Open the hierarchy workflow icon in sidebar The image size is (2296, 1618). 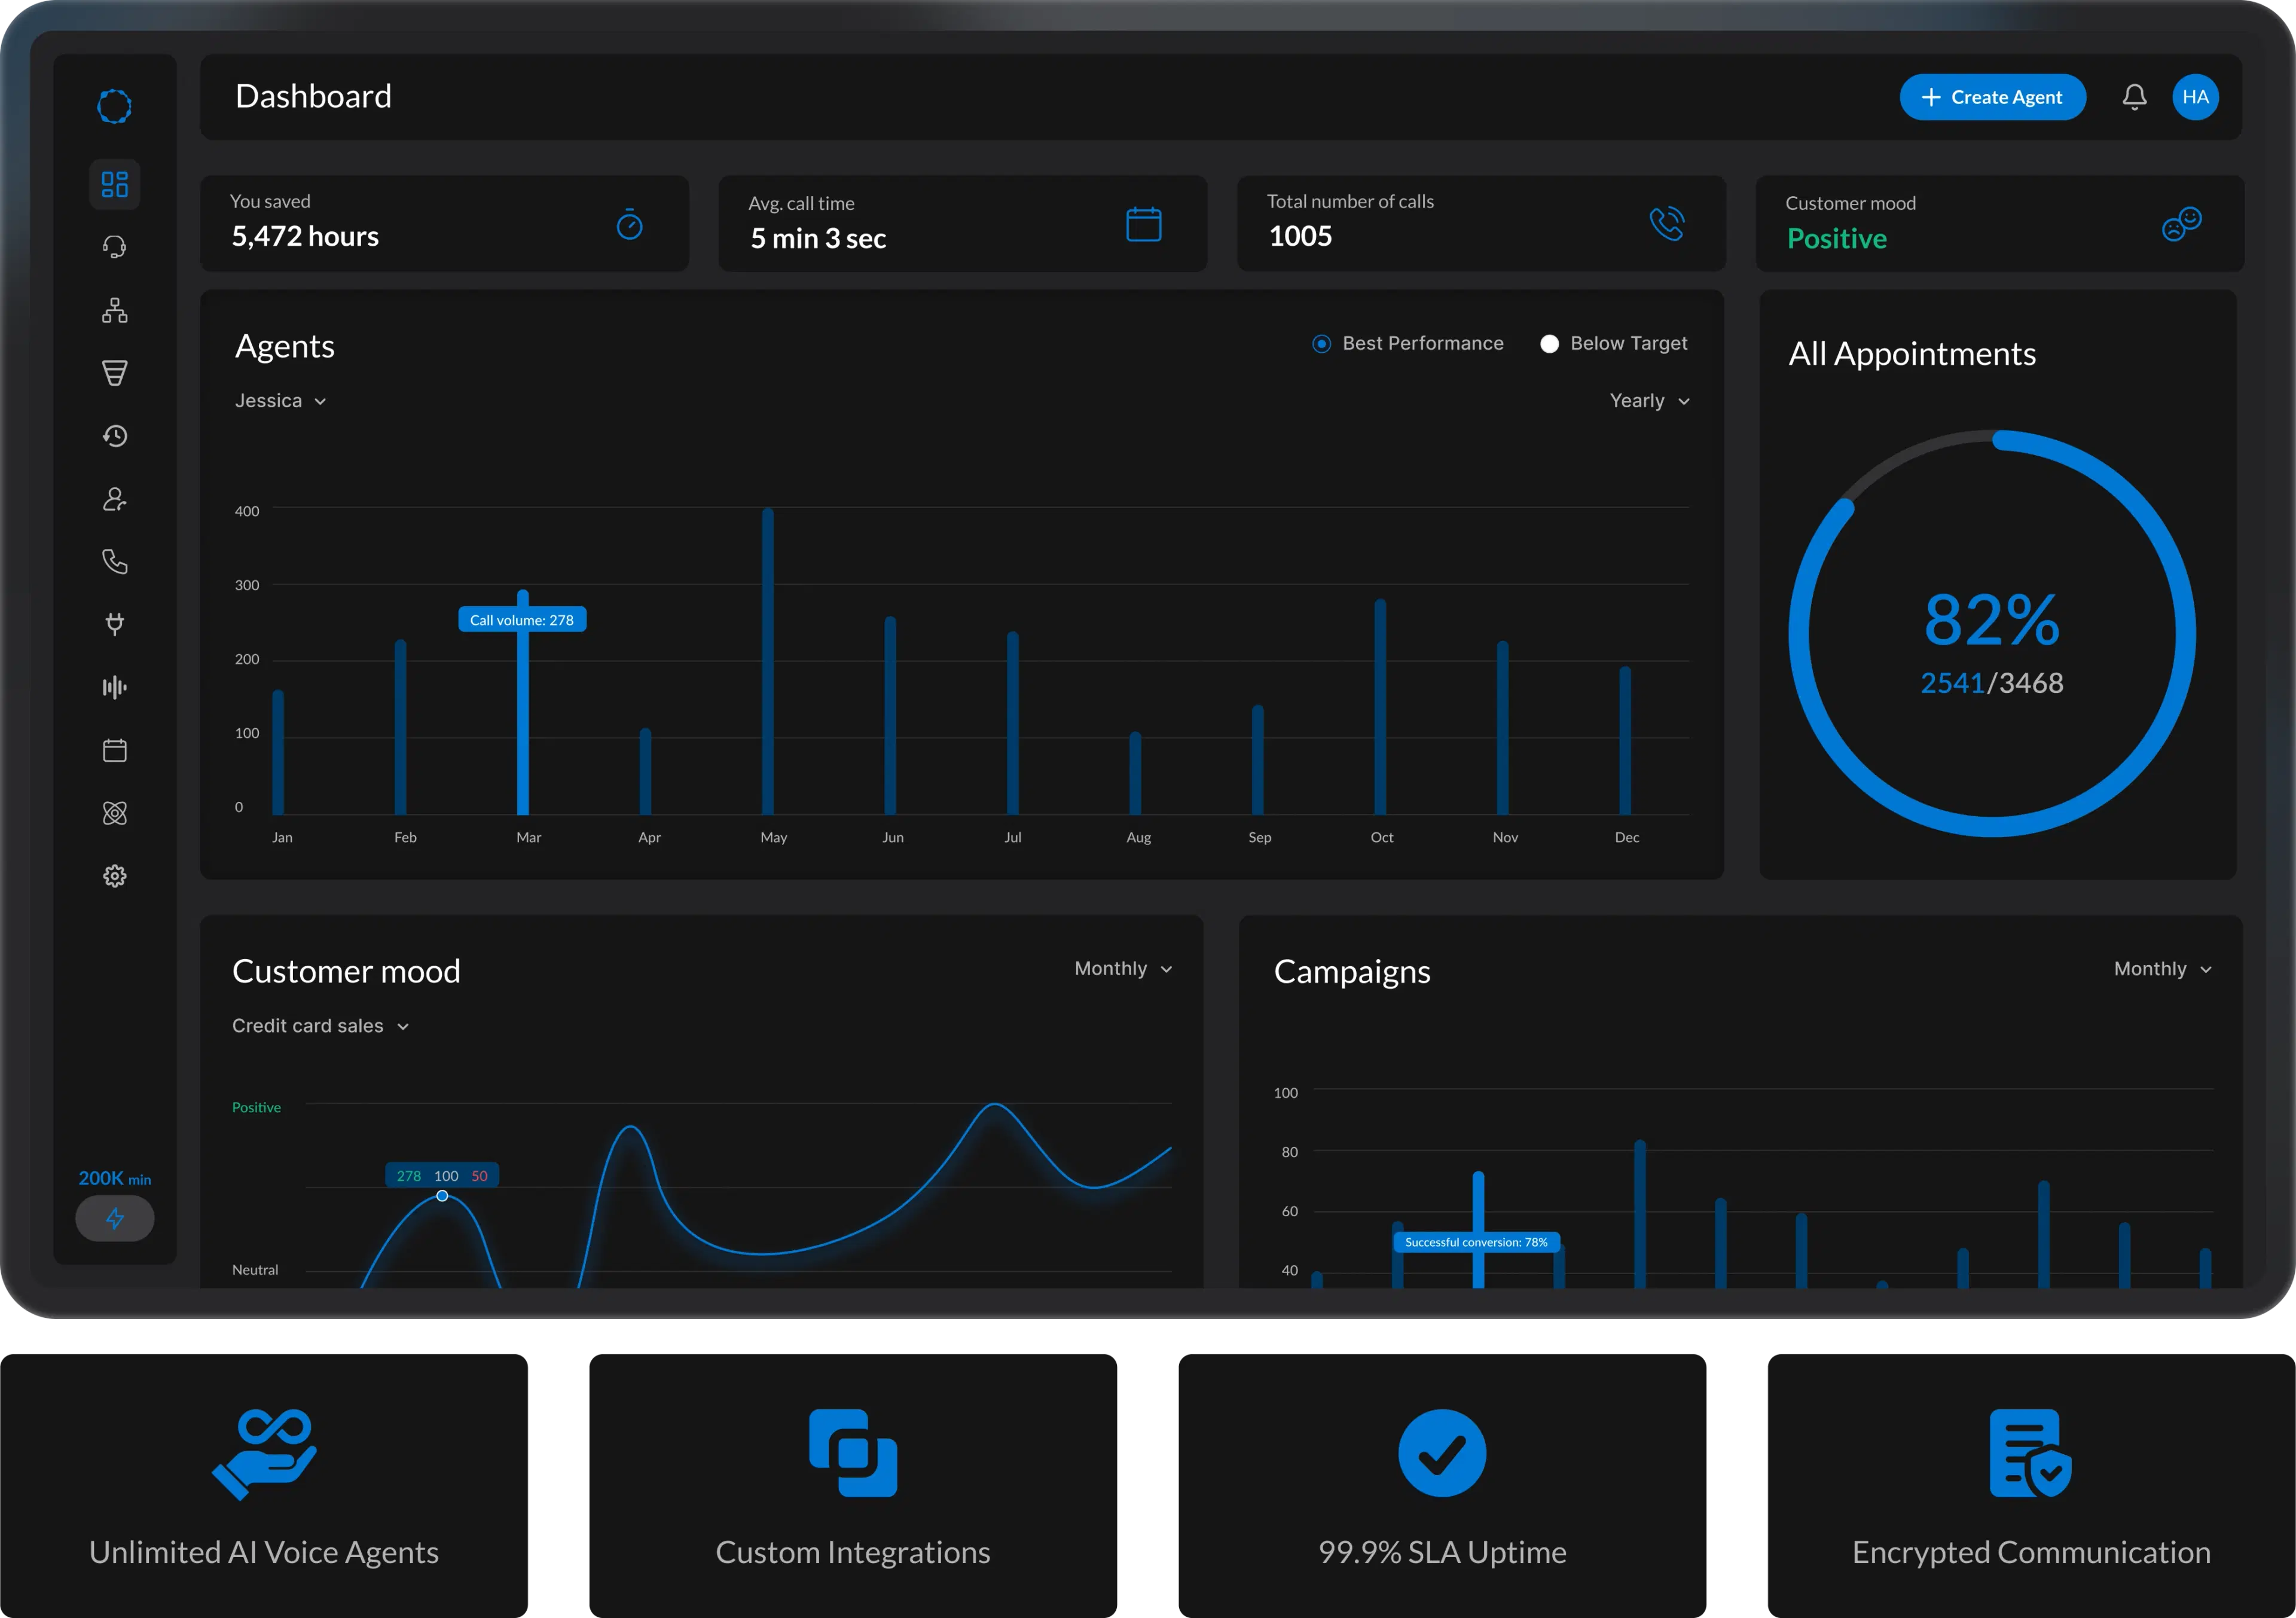(114, 310)
